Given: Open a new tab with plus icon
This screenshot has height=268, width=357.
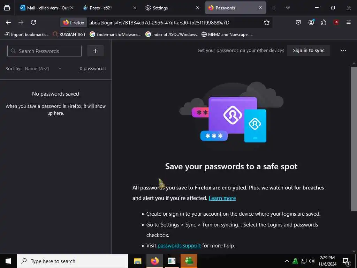Looking at the screenshot, I should click(274, 8).
